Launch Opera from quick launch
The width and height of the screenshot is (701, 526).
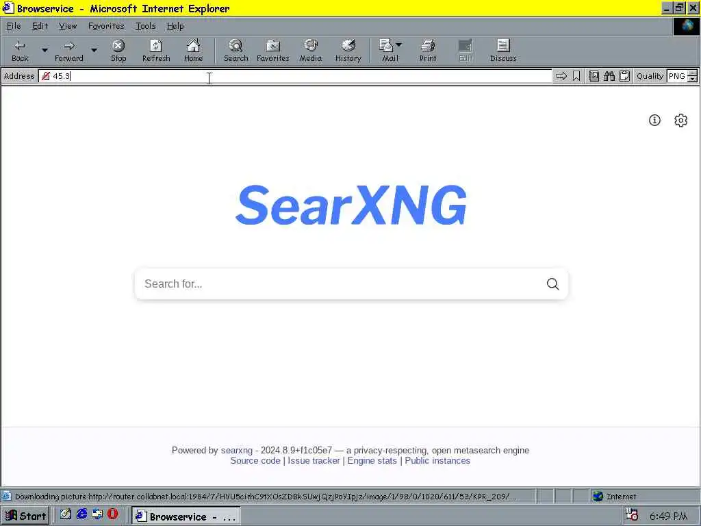pyautogui.click(x=112, y=514)
